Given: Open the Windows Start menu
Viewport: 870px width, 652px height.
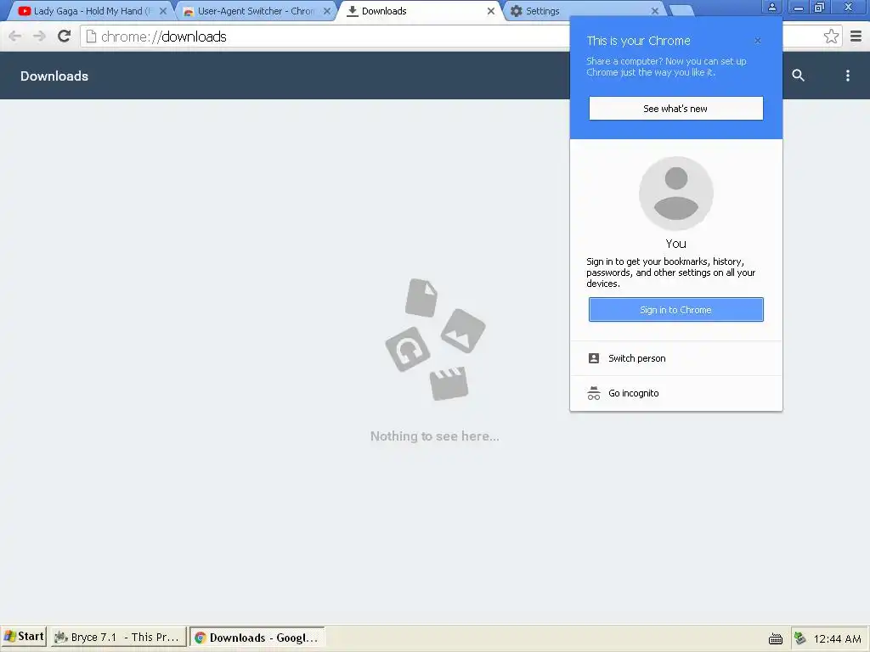Looking at the screenshot, I should (x=23, y=637).
